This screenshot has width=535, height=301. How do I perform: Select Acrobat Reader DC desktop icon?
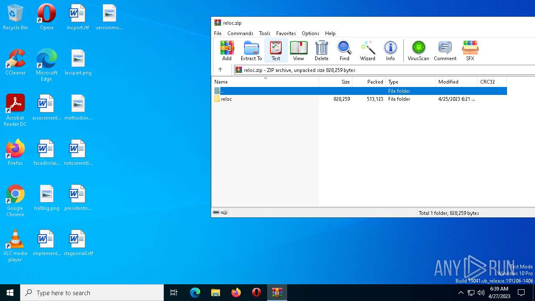click(15, 111)
